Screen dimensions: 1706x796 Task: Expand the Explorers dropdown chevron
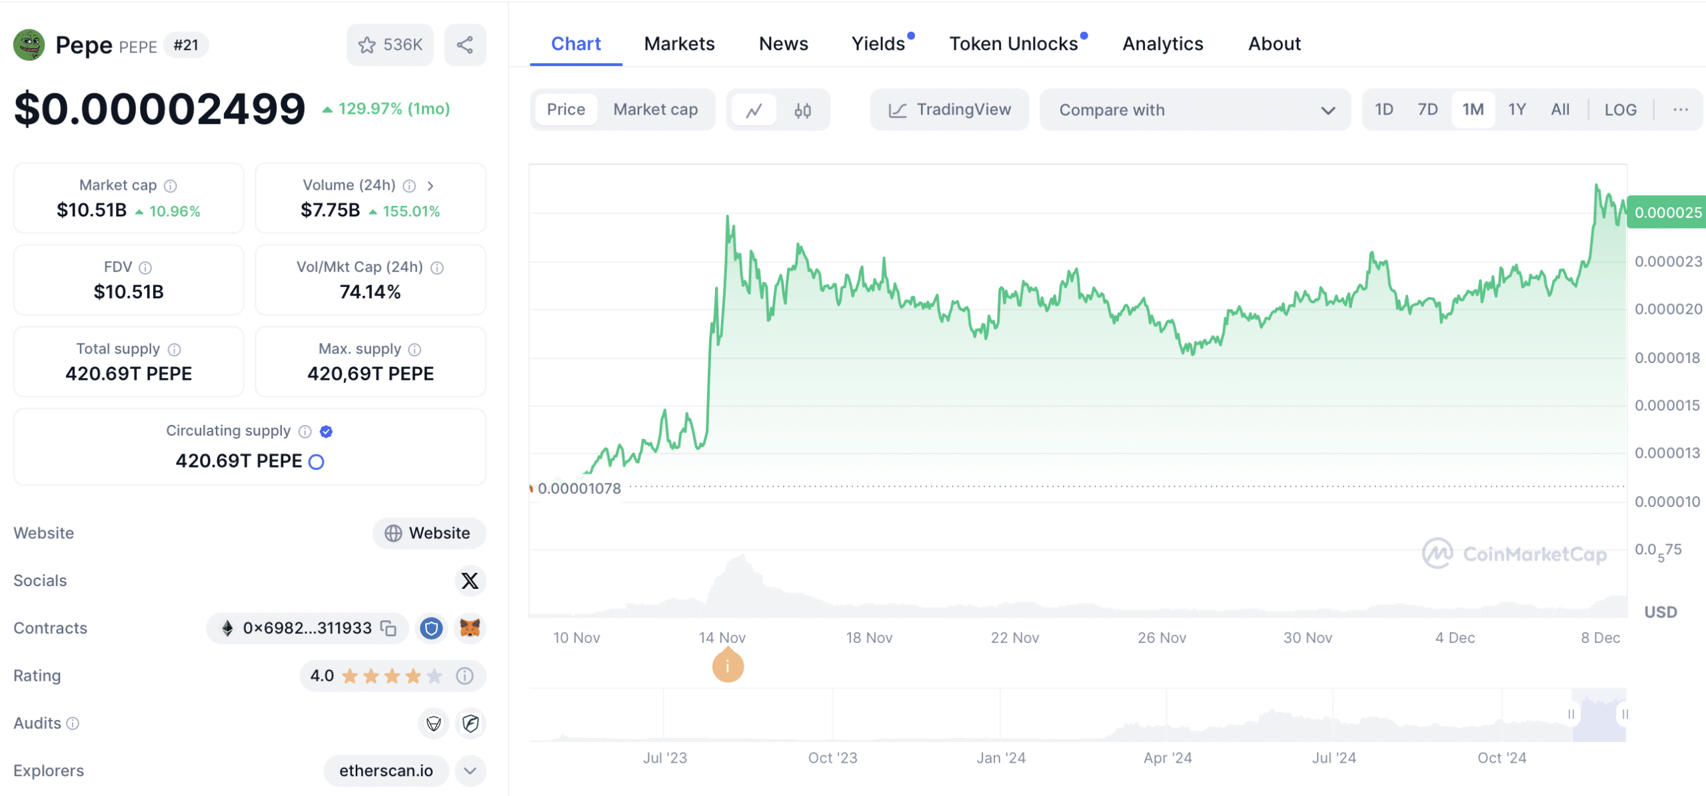pos(470,771)
